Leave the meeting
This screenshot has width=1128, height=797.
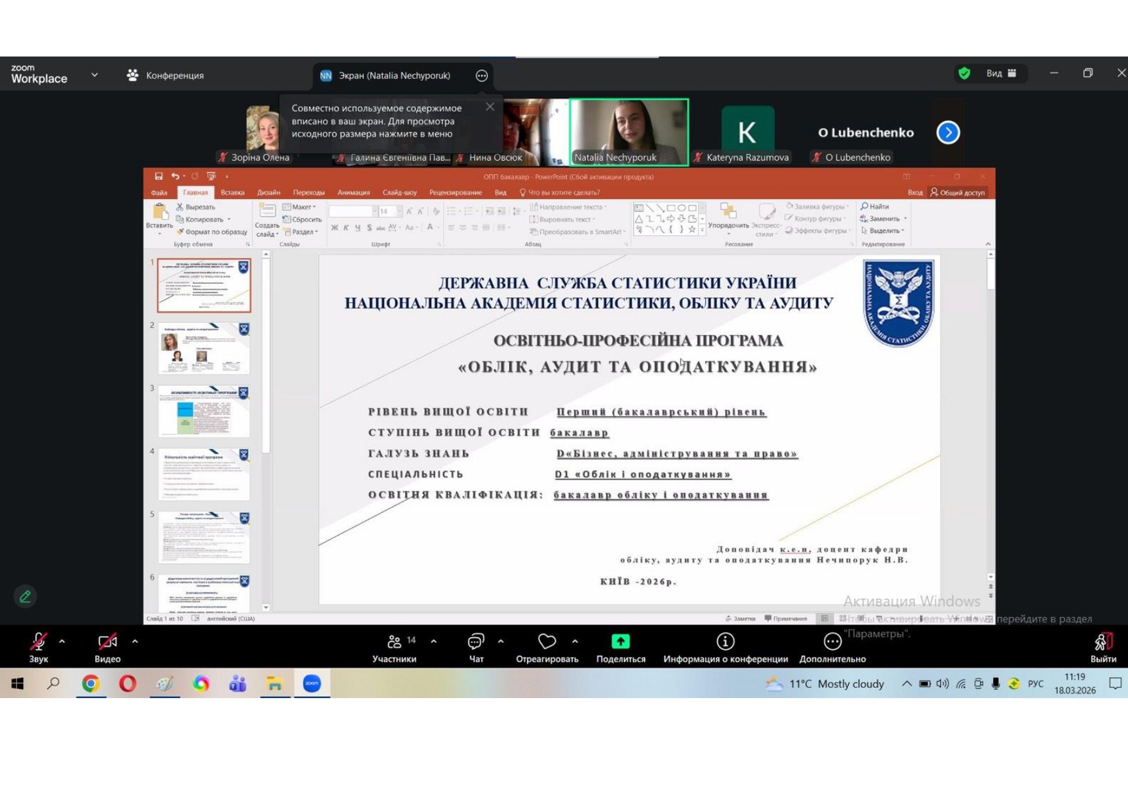coord(1103,647)
